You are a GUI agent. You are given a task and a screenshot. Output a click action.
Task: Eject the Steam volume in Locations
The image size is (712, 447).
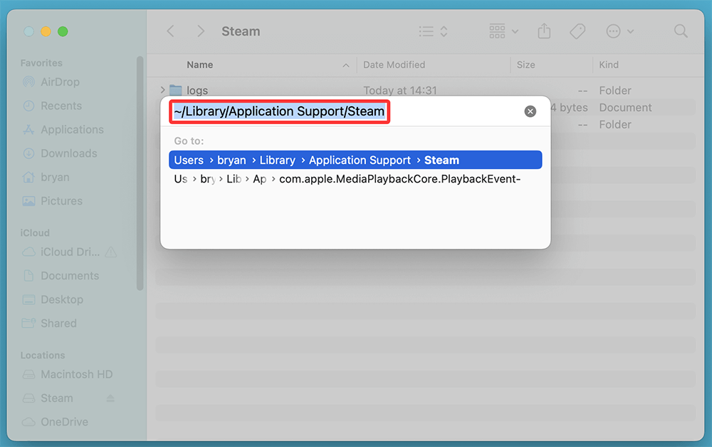point(110,398)
